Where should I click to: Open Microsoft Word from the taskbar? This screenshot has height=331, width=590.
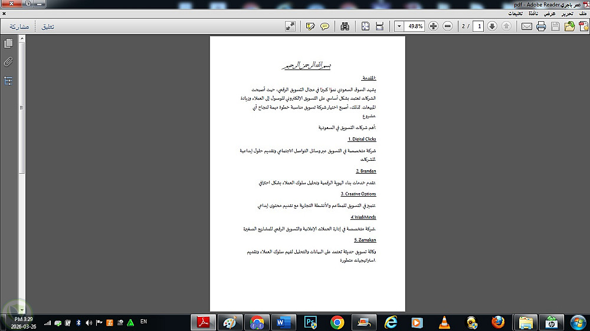pyautogui.click(x=283, y=322)
